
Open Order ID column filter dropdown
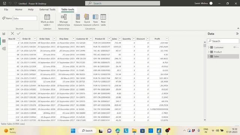[35, 39]
